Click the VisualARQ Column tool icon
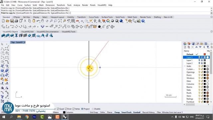The image size is (213, 120). (16, 36)
